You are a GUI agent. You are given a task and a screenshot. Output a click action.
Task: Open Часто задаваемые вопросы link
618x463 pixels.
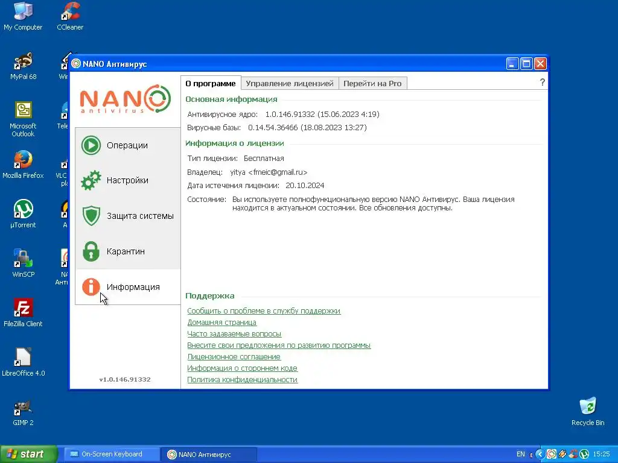234,334
